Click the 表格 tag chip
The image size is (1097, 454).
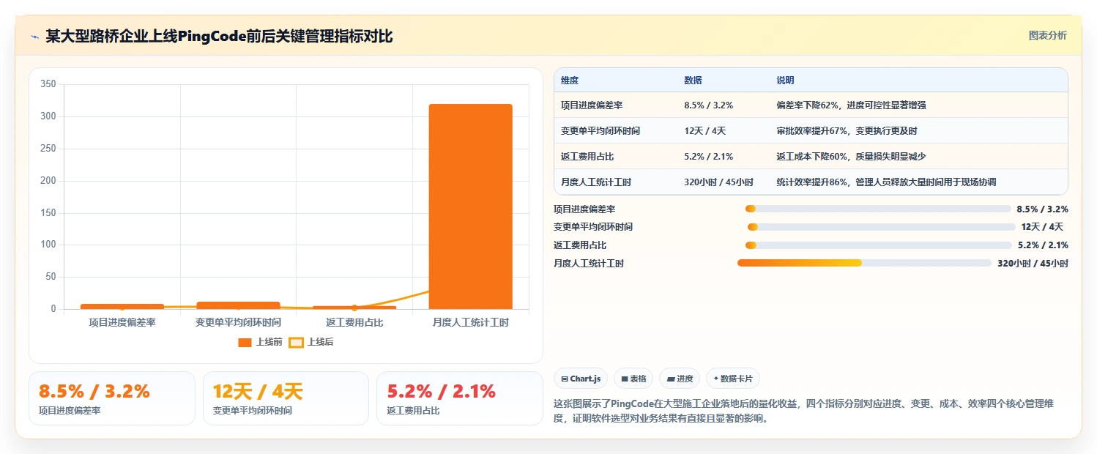point(633,379)
